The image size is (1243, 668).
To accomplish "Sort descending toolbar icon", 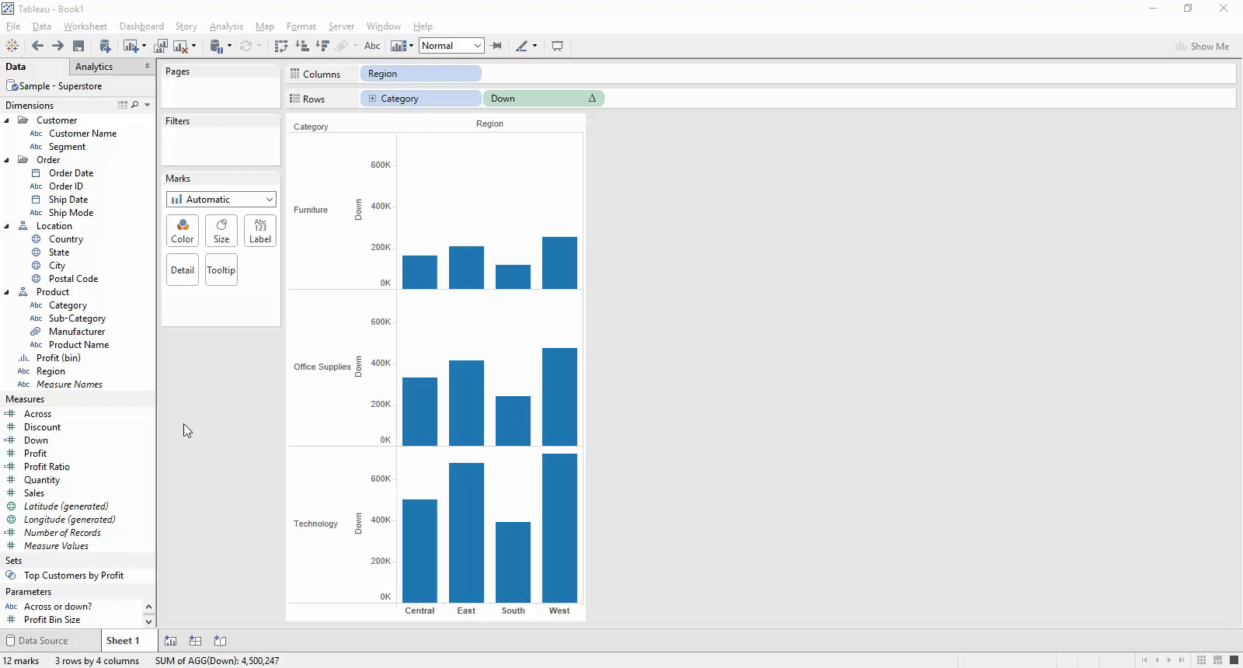I will (x=322, y=46).
